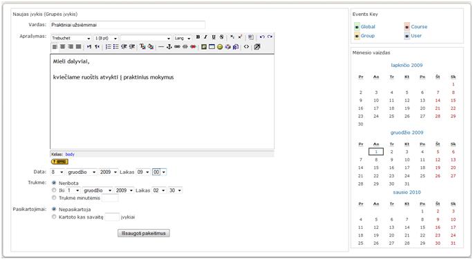
Task: Select the Trukmė minutėmis radio option
Action: [x=54, y=198]
